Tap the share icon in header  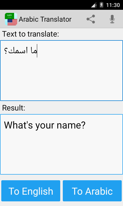pyautogui.click(x=91, y=19)
